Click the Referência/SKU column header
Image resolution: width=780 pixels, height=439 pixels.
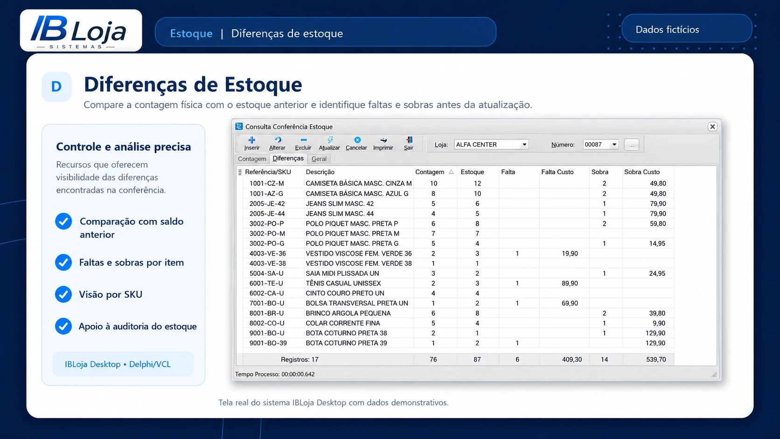pyautogui.click(x=268, y=172)
